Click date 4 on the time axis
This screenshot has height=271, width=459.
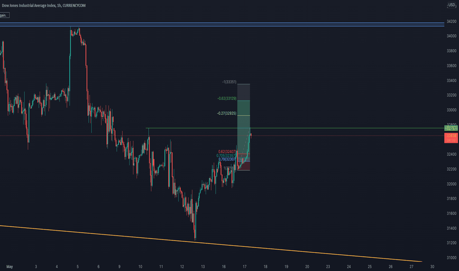click(x=57, y=267)
